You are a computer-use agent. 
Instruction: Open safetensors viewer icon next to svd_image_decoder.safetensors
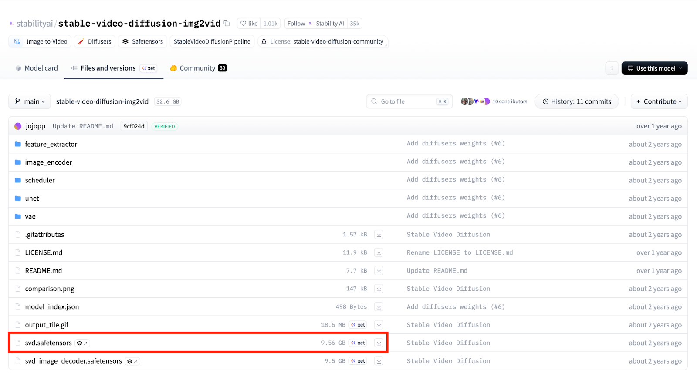click(132, 361)
